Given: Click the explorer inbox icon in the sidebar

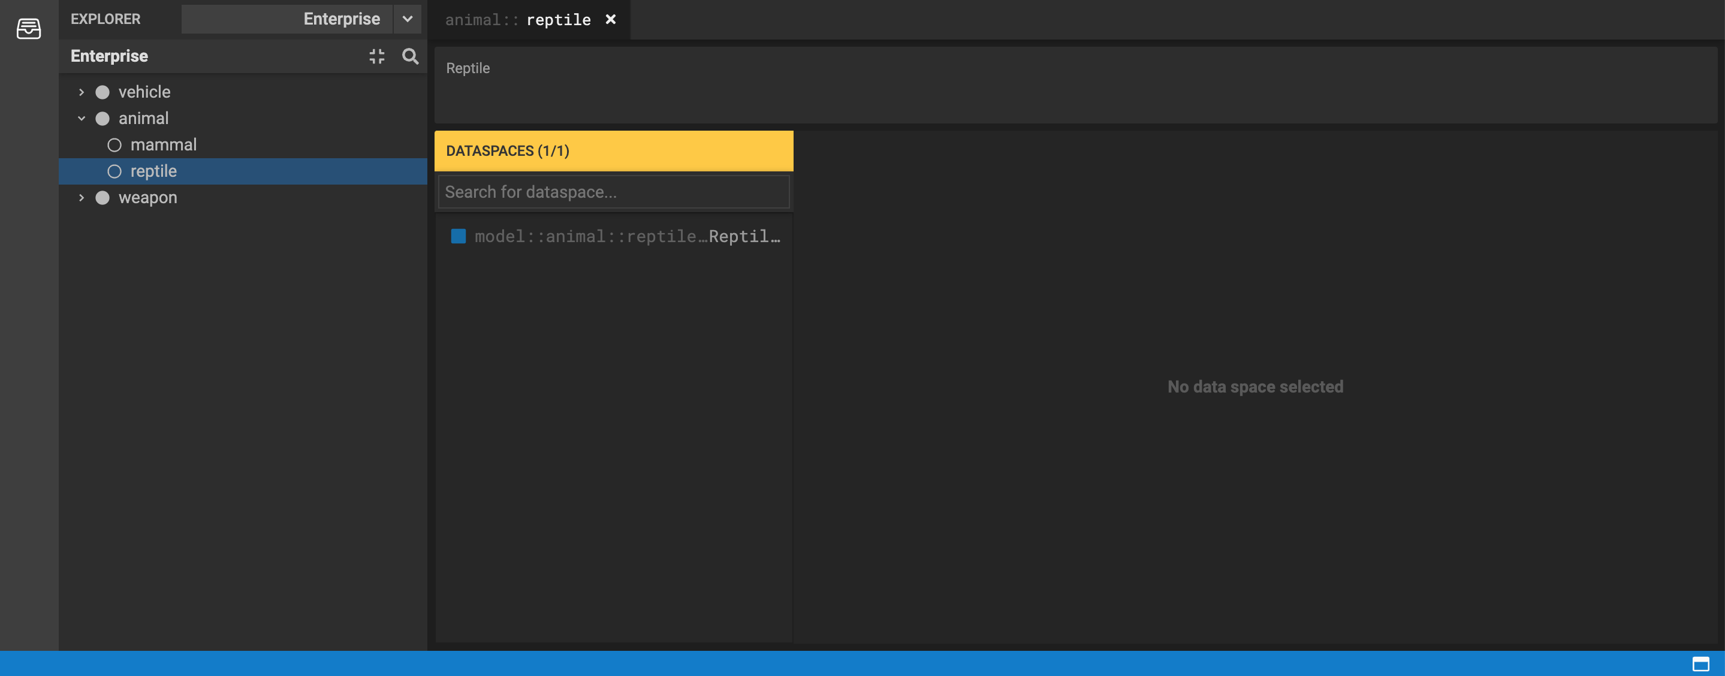Looking at the screenshot, I should click(29, 28).
